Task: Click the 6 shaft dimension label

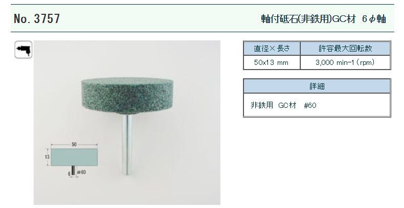Action: tap(70, 174)
